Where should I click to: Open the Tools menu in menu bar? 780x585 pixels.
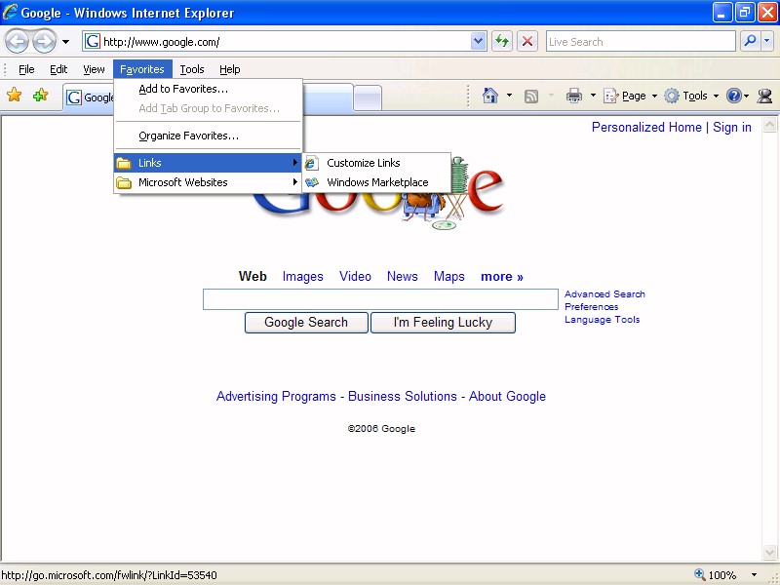click(x=192, y=69)
